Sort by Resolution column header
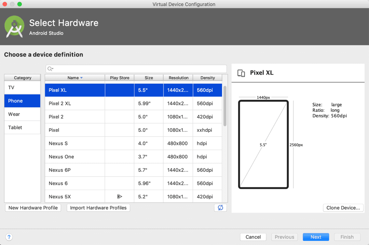 pyautogui.click(x=178, y=78)
